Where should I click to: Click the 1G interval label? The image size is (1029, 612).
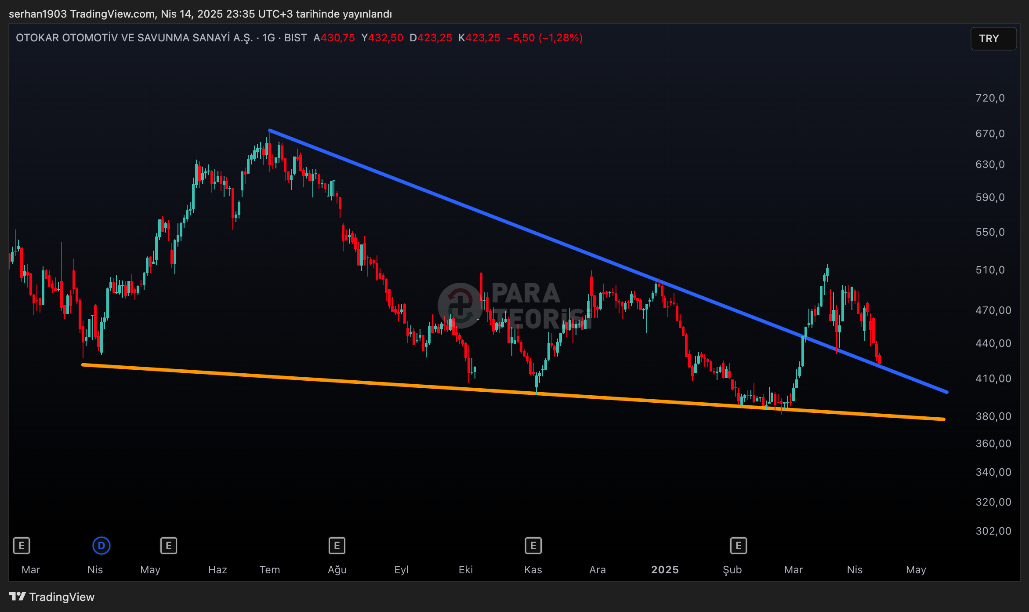(x=268, y=38)
